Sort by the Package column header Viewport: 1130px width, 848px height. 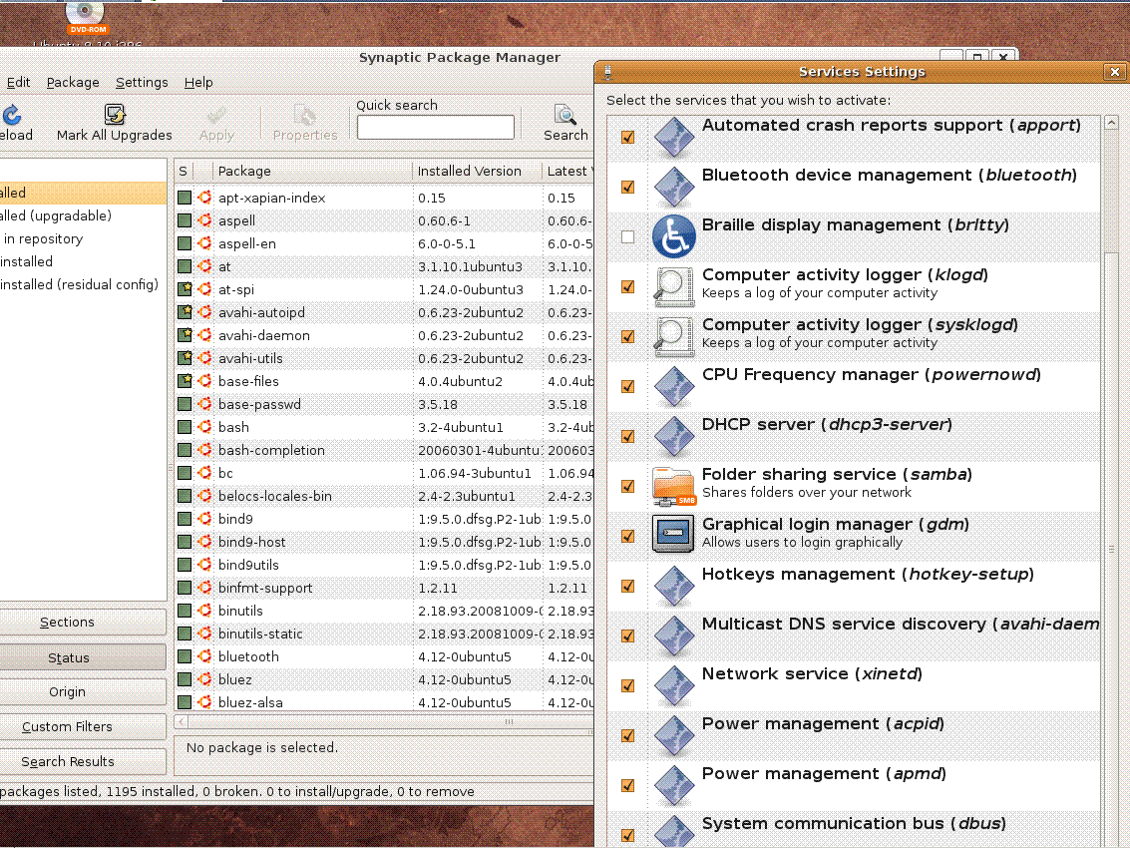click(313, 171)
